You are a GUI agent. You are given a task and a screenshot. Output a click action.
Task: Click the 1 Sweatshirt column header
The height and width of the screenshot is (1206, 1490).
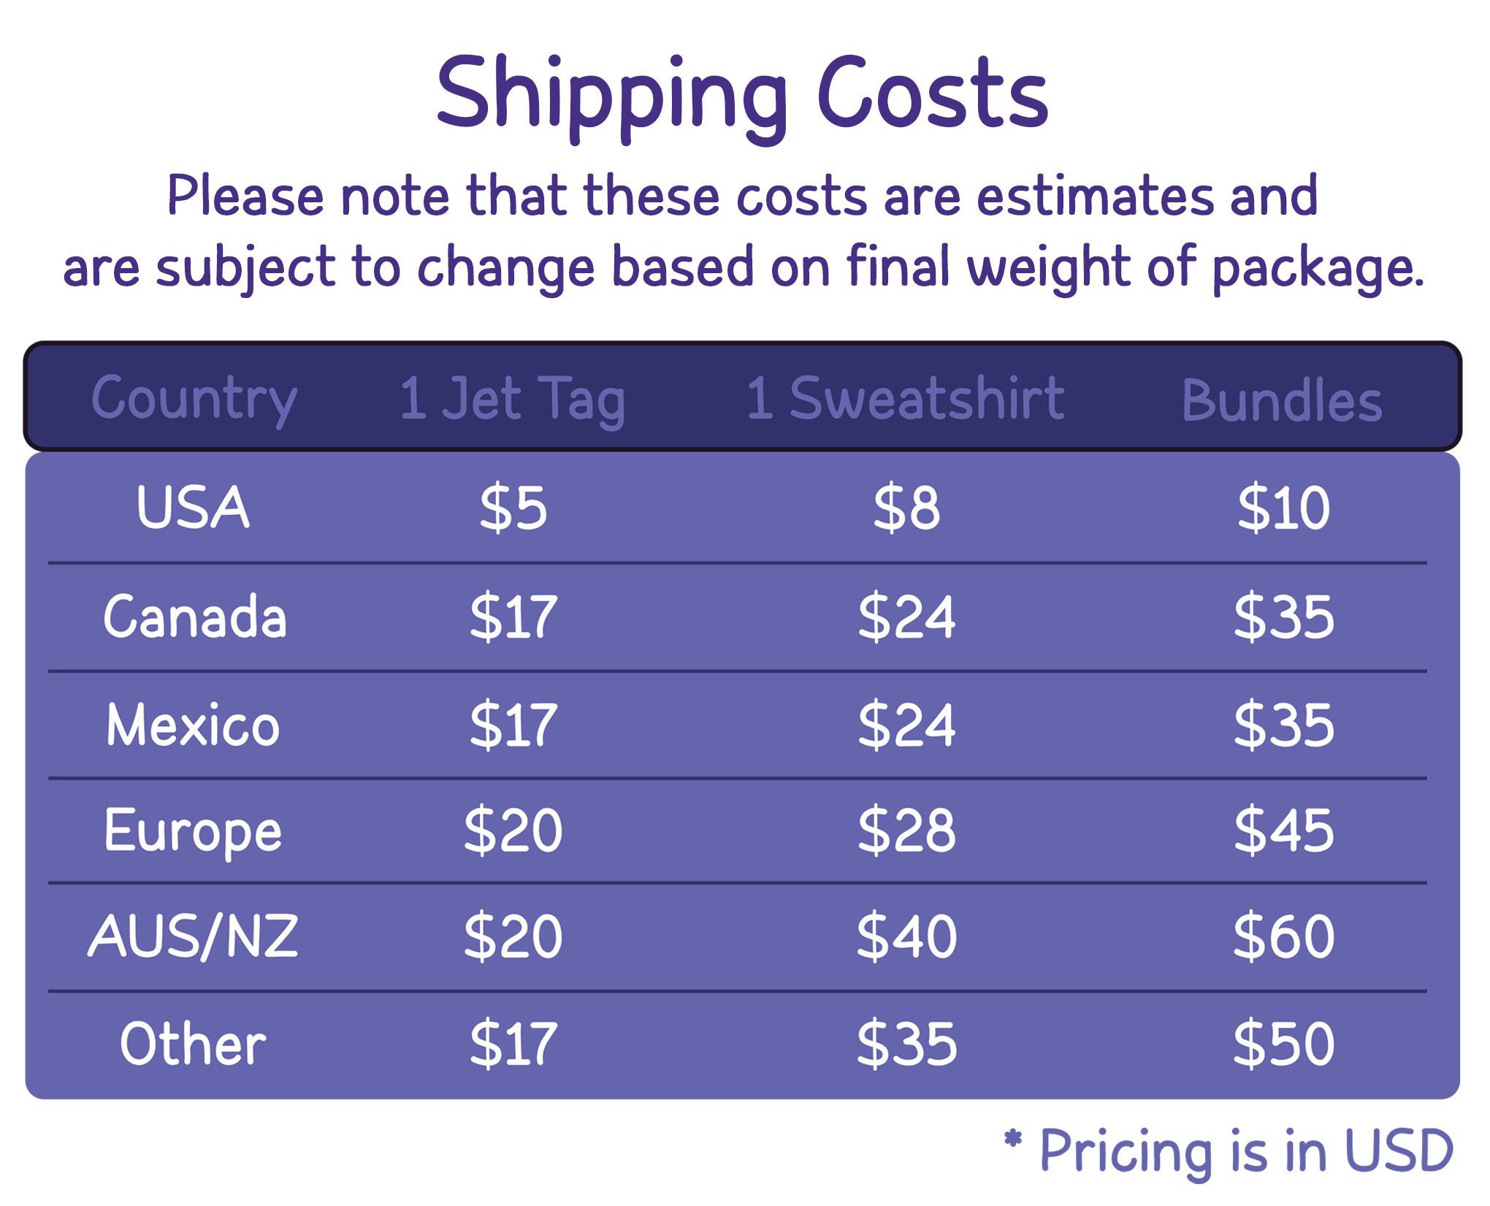(906, 399)
